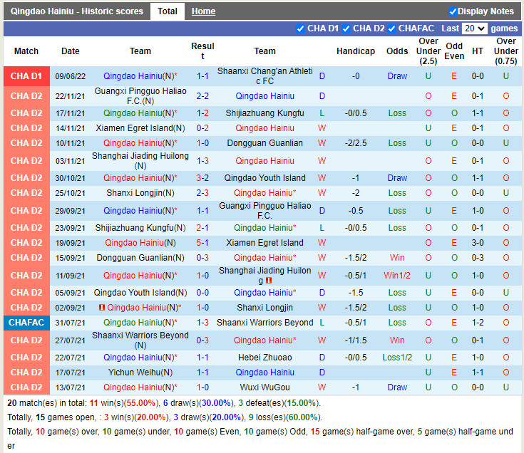The height and width of the screenshot is (453, 524).
Task: Click the 5-1 score on 19/09/21
Action: click(202, 243)
